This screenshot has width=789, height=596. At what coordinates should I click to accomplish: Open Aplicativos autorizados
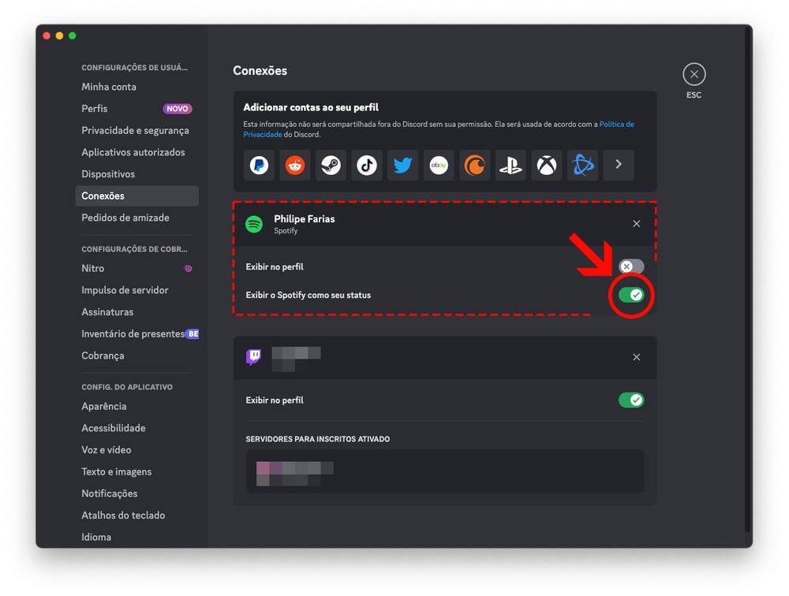click(x=136, y=152)
